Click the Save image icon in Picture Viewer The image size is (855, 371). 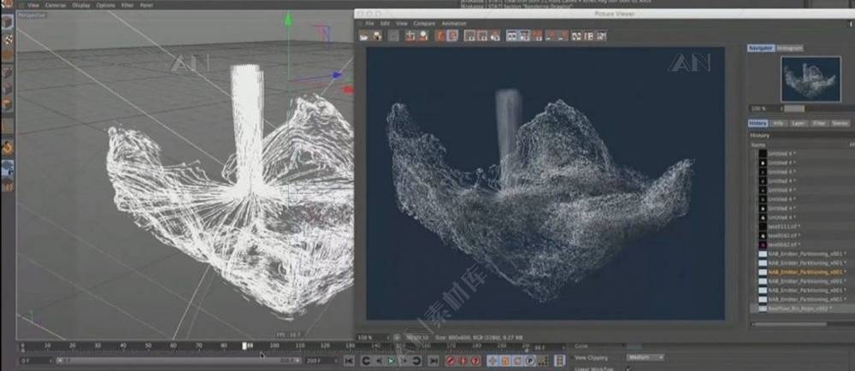point(376,36)
